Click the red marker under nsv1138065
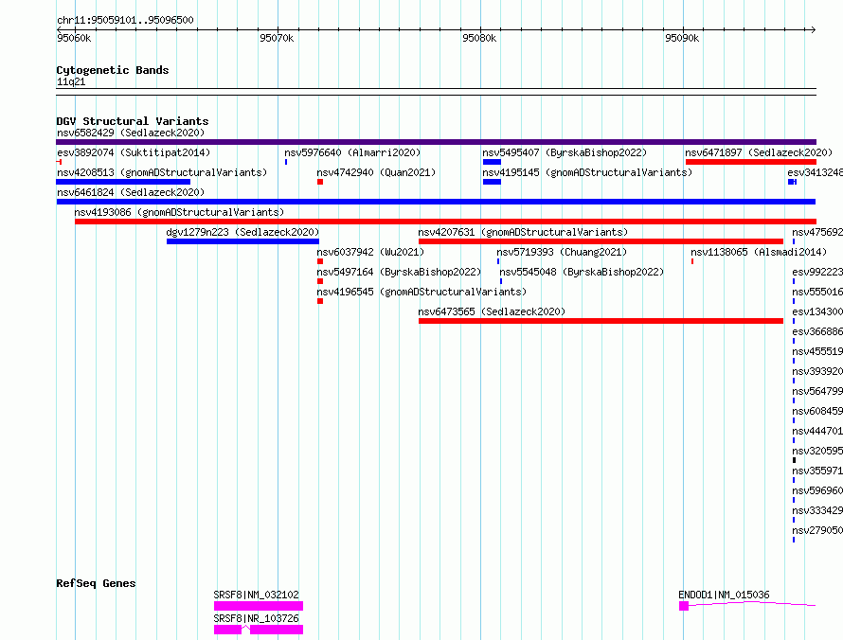The image size is (843, 640). [692, 261]
